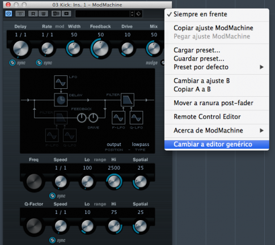Click the Read automation R button

coord(33,14)
